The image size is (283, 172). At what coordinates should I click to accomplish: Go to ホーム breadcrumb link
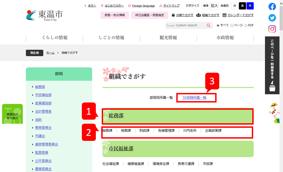point(50,53)
